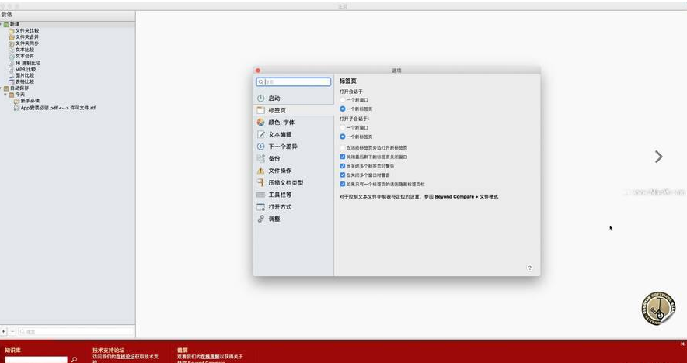Collapse the 今天 subfolder node
Screen dimensions: 687x363
point(6,94)
